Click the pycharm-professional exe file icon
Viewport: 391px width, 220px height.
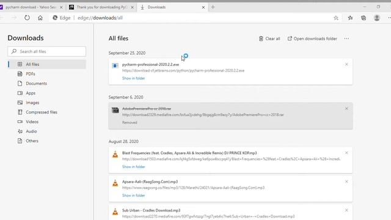(x=115, y=65)
